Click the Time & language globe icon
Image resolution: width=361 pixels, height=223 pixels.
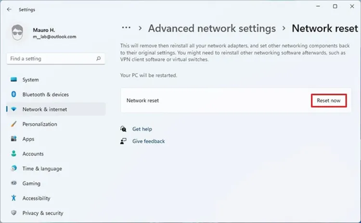point(13,169)
